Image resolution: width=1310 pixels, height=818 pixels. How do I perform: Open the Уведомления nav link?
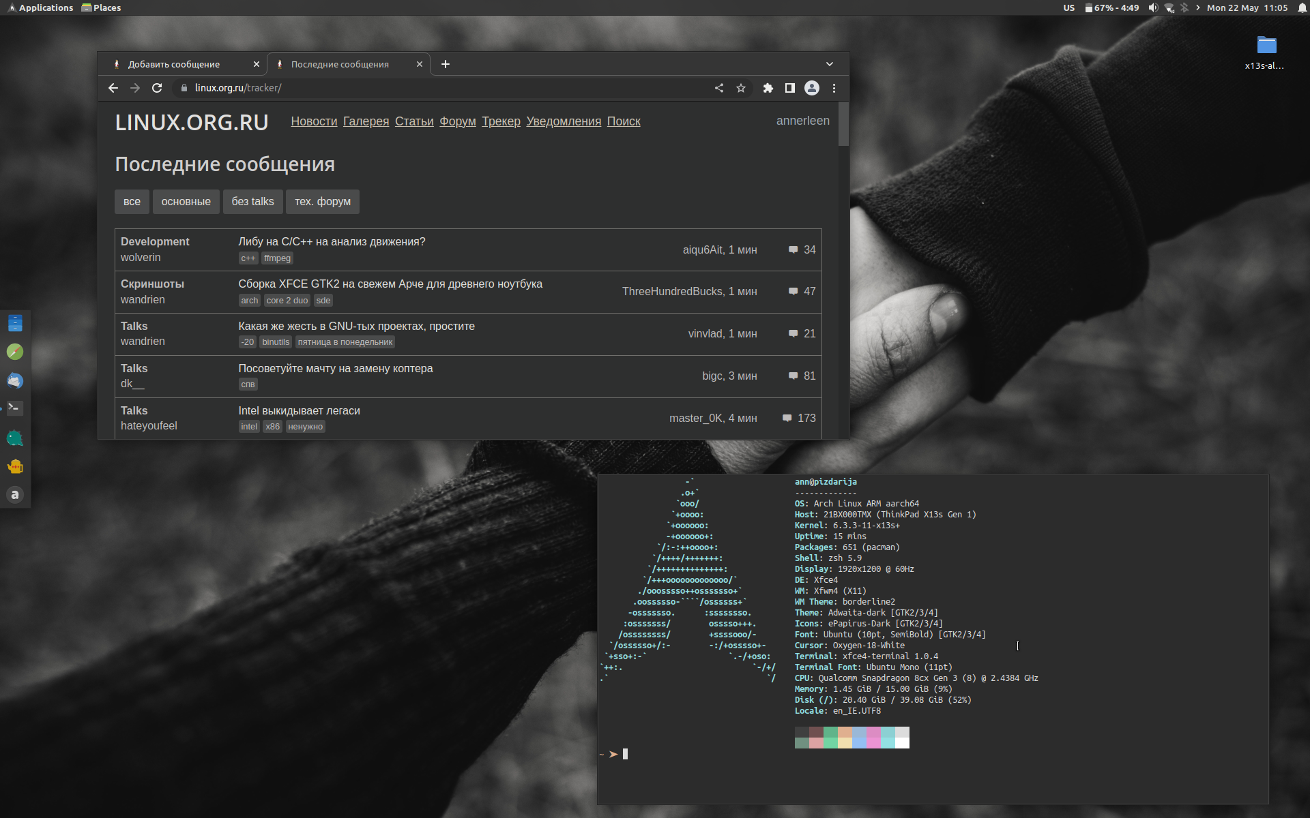click(x=564, y=121)
